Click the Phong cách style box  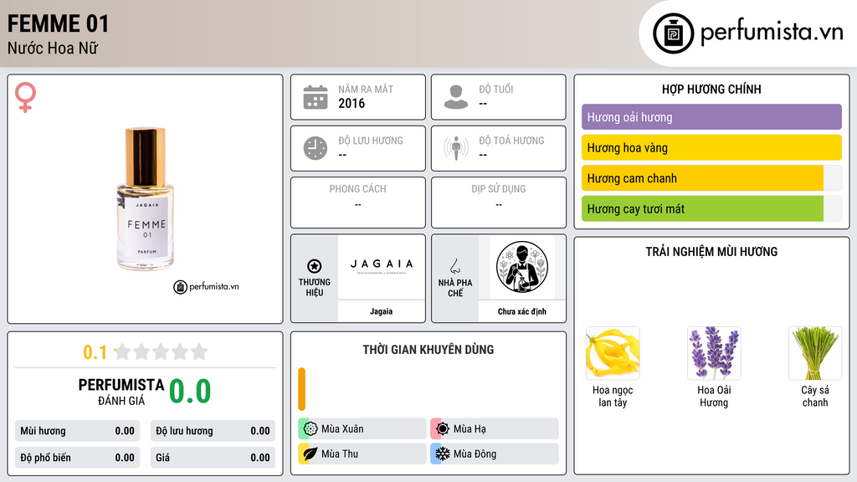tap(358, 203)
